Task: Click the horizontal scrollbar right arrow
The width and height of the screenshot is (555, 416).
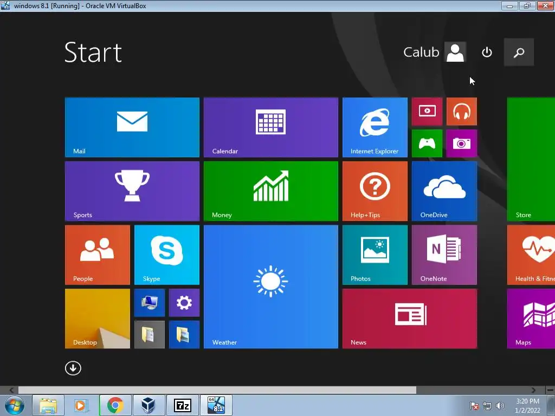Action: point(533,390)
